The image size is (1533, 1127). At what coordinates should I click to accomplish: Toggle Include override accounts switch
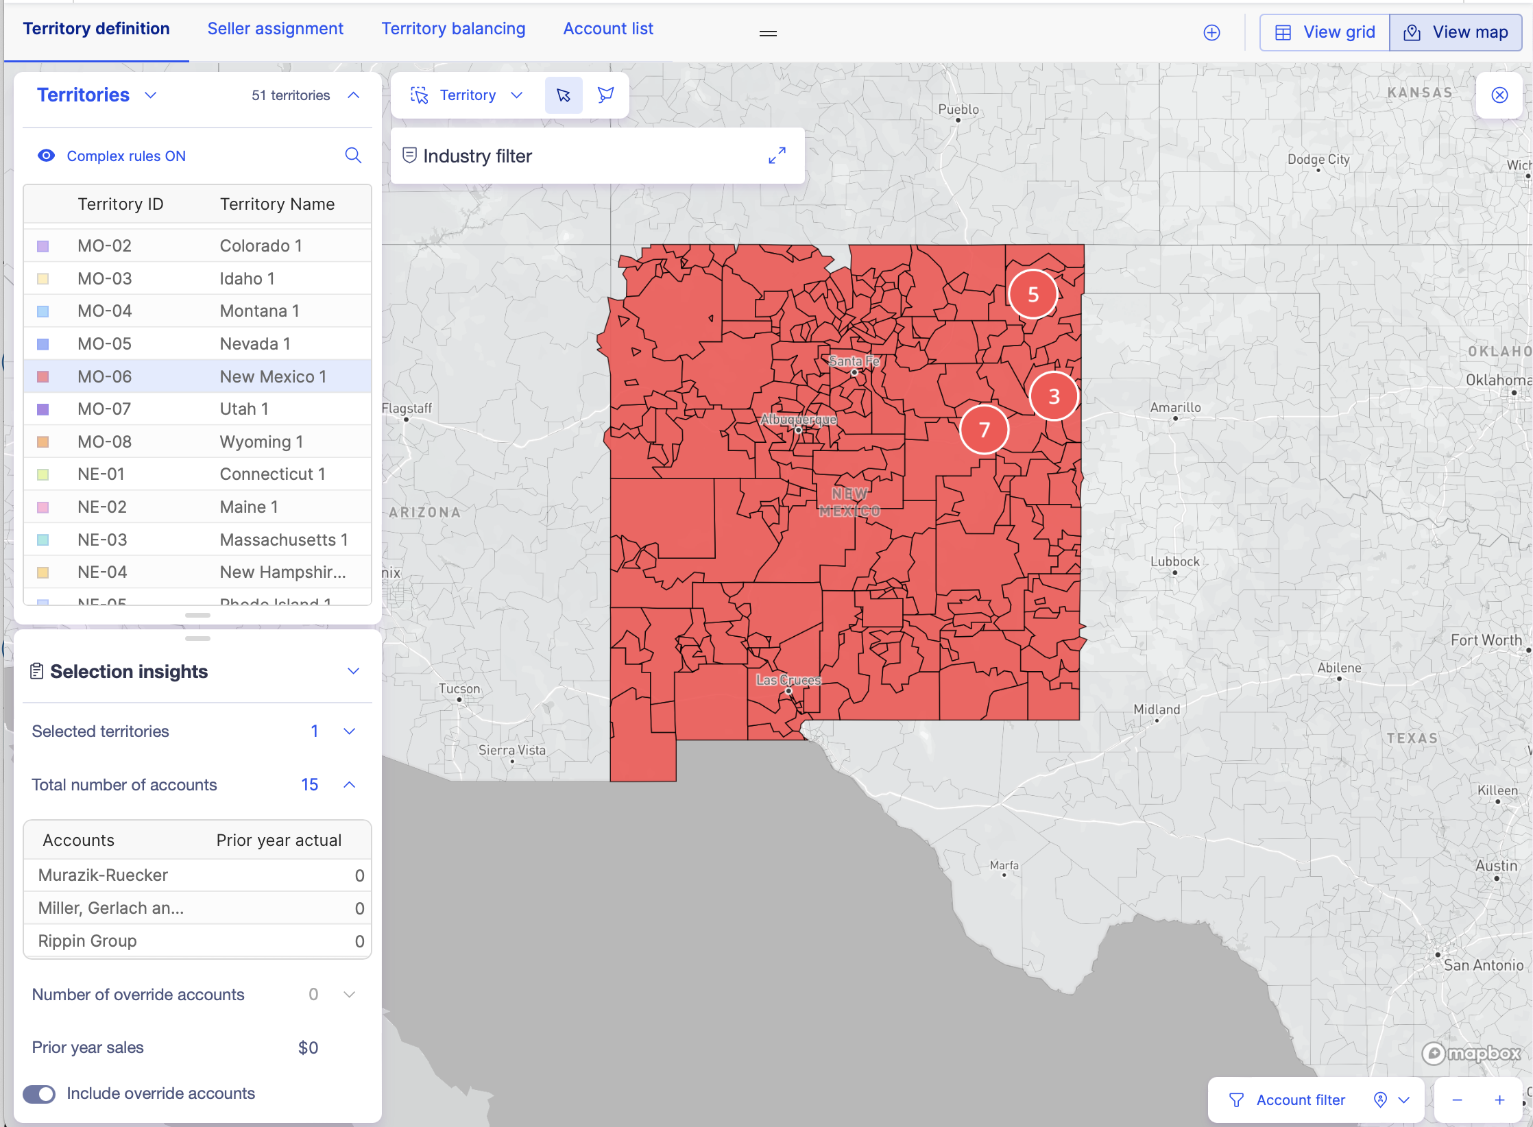(x=39, y=1093)
